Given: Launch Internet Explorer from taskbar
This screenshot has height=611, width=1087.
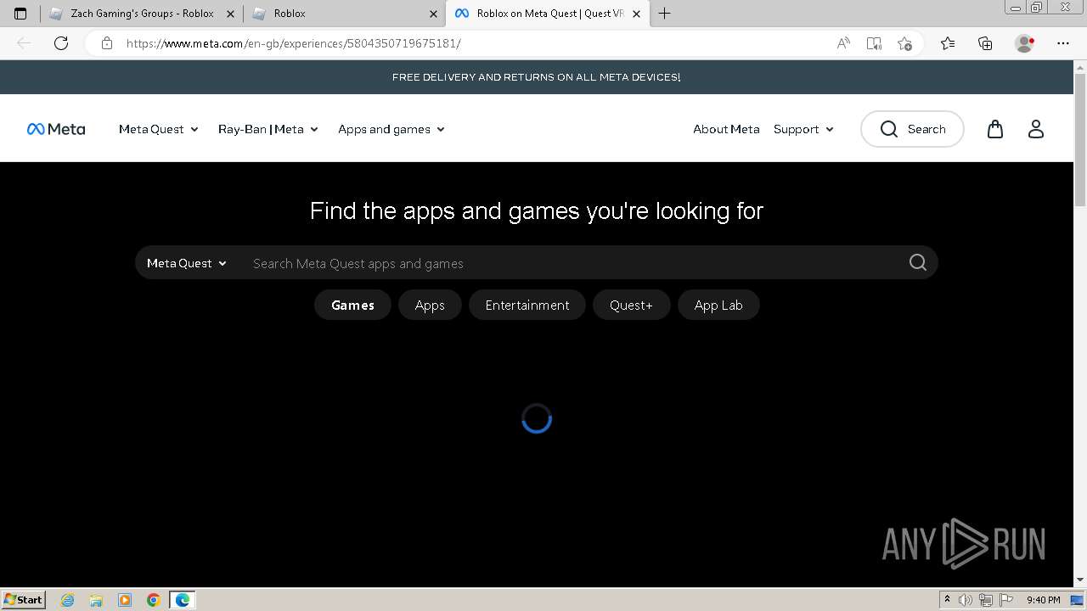Looking at the screenshot, I should pos(68,600).
